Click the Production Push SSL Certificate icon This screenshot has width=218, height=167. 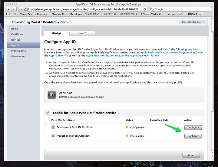[53, 136]
